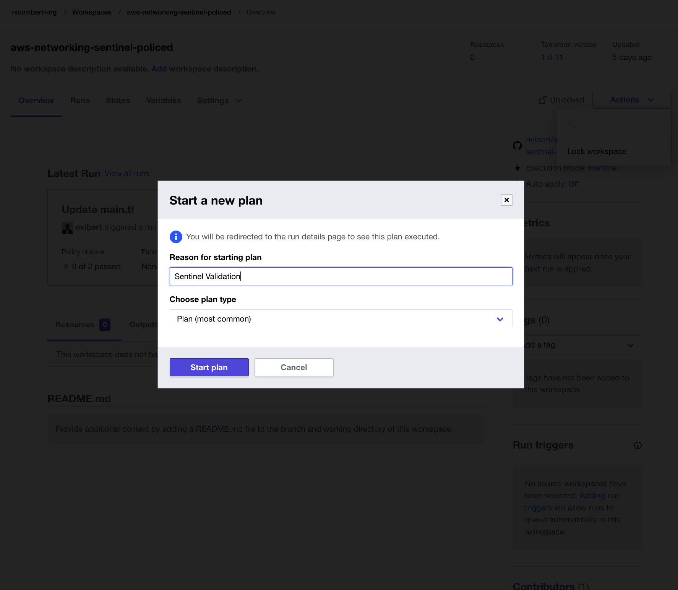678x590 pixels.
Task: Open the Variables tab
Action: tap(163, 101)
